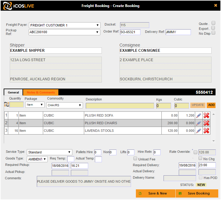Screen dimensions: 221x200
Task: Click the Kgs input field
Action: [164, 106]
